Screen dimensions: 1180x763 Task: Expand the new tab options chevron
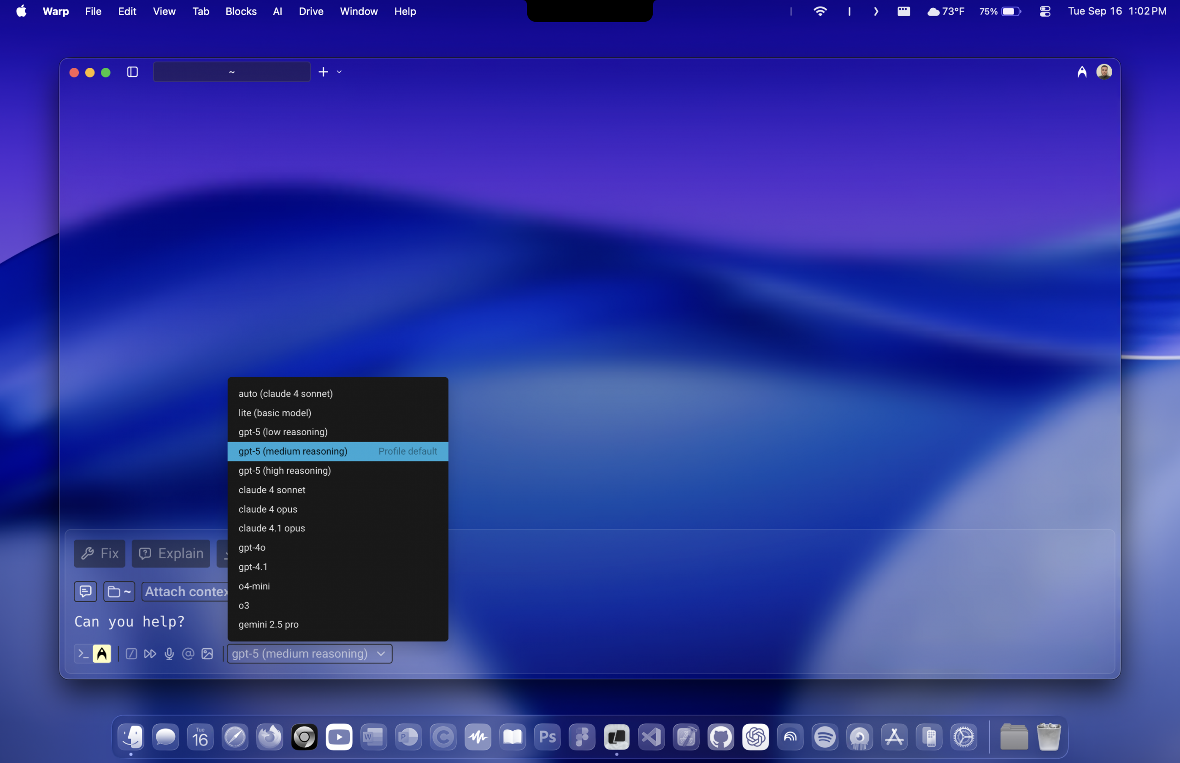click(x=339, y=72)
